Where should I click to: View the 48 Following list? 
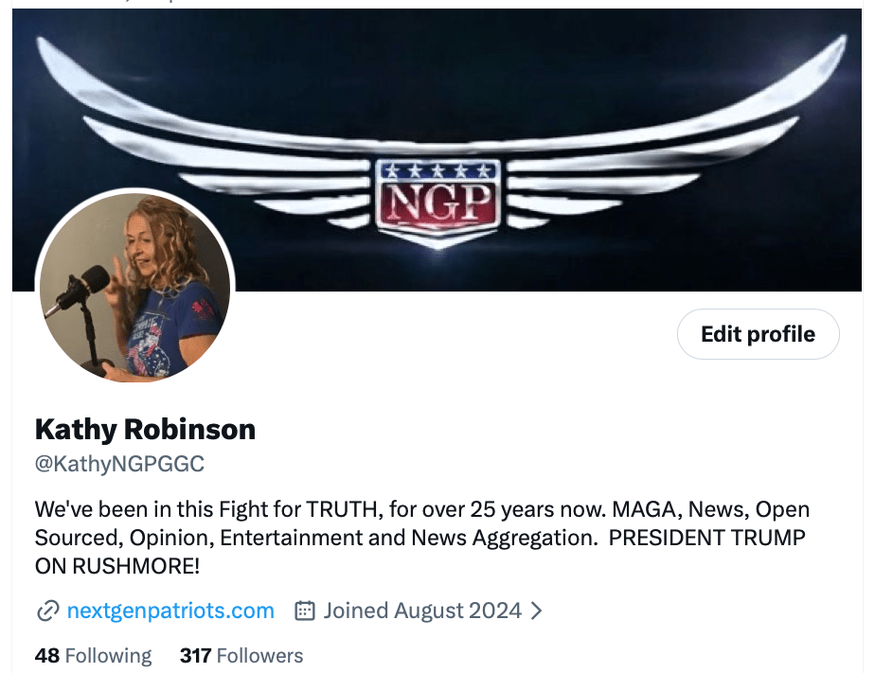pyautogui.click(x=93, y=656)
